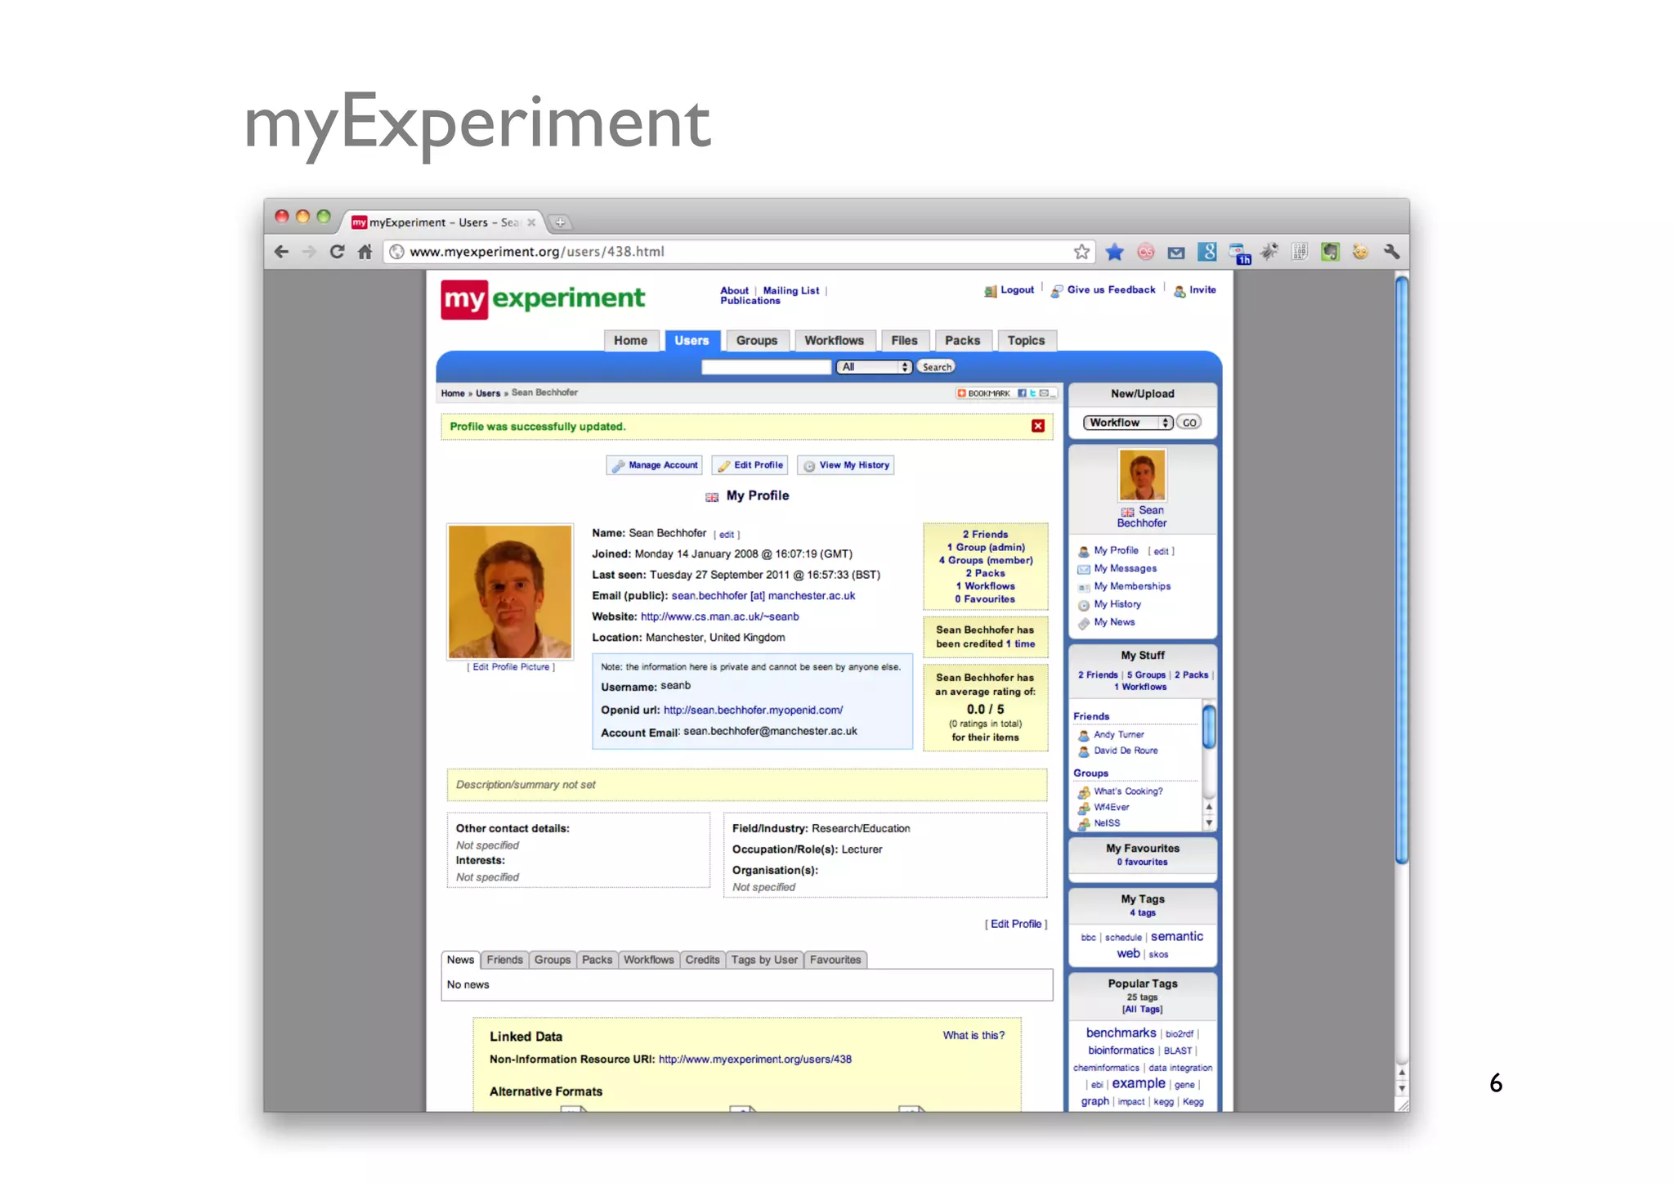This screenshot has height=1183, width=1674.
Task: Open the What's Cooking? group
Action: pyautogui.click(x=1128, y=791)
